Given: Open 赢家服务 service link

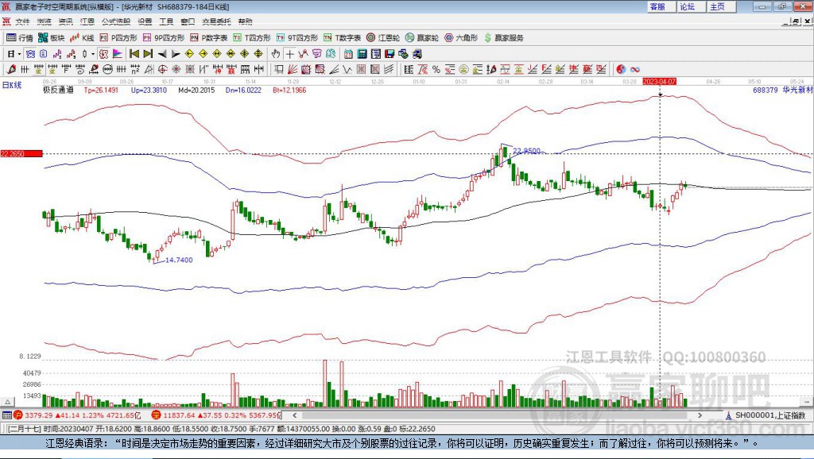Looking at the screenshot, I should 504,38.
